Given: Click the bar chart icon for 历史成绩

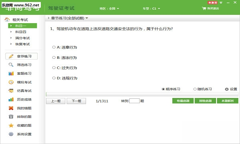Looking at the screenshot, I should coord(11,100).
